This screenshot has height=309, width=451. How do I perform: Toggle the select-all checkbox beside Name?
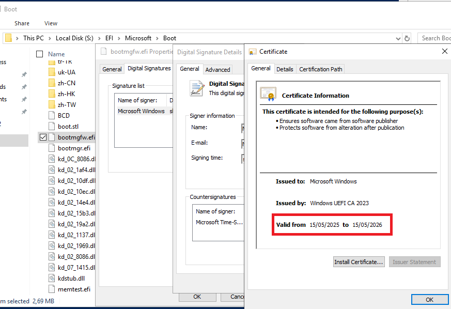coord(40,54)
